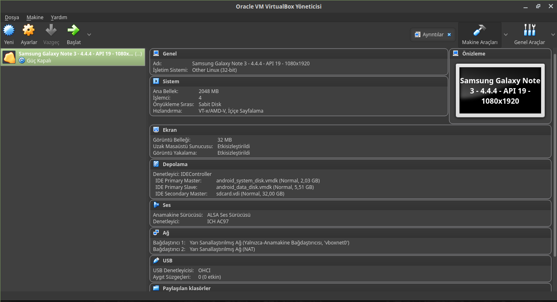Click the Ekran display section icon

[x=156, y=130]
